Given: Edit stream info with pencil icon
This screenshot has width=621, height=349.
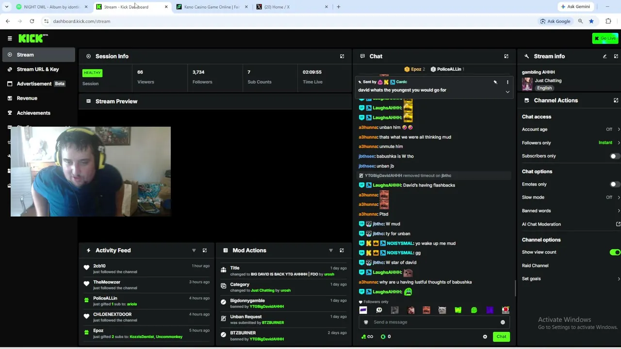Looking at the screenshot, I should coord(605,56).
